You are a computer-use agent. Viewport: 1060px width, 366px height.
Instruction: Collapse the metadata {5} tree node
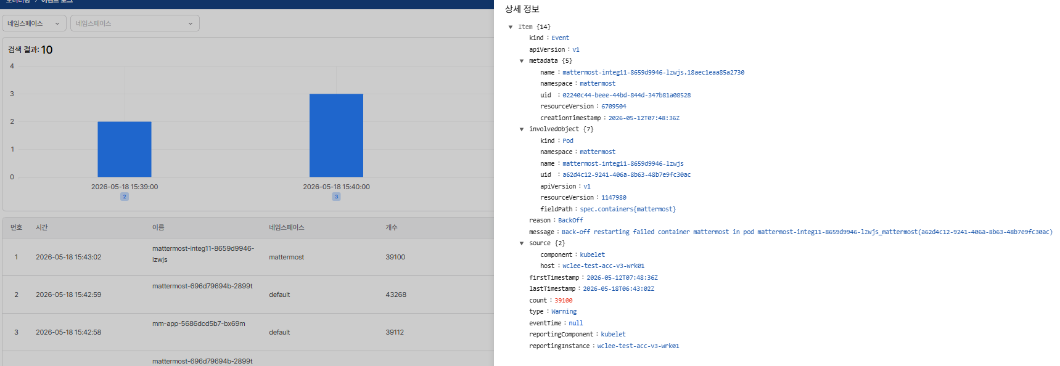coord(522,61)
